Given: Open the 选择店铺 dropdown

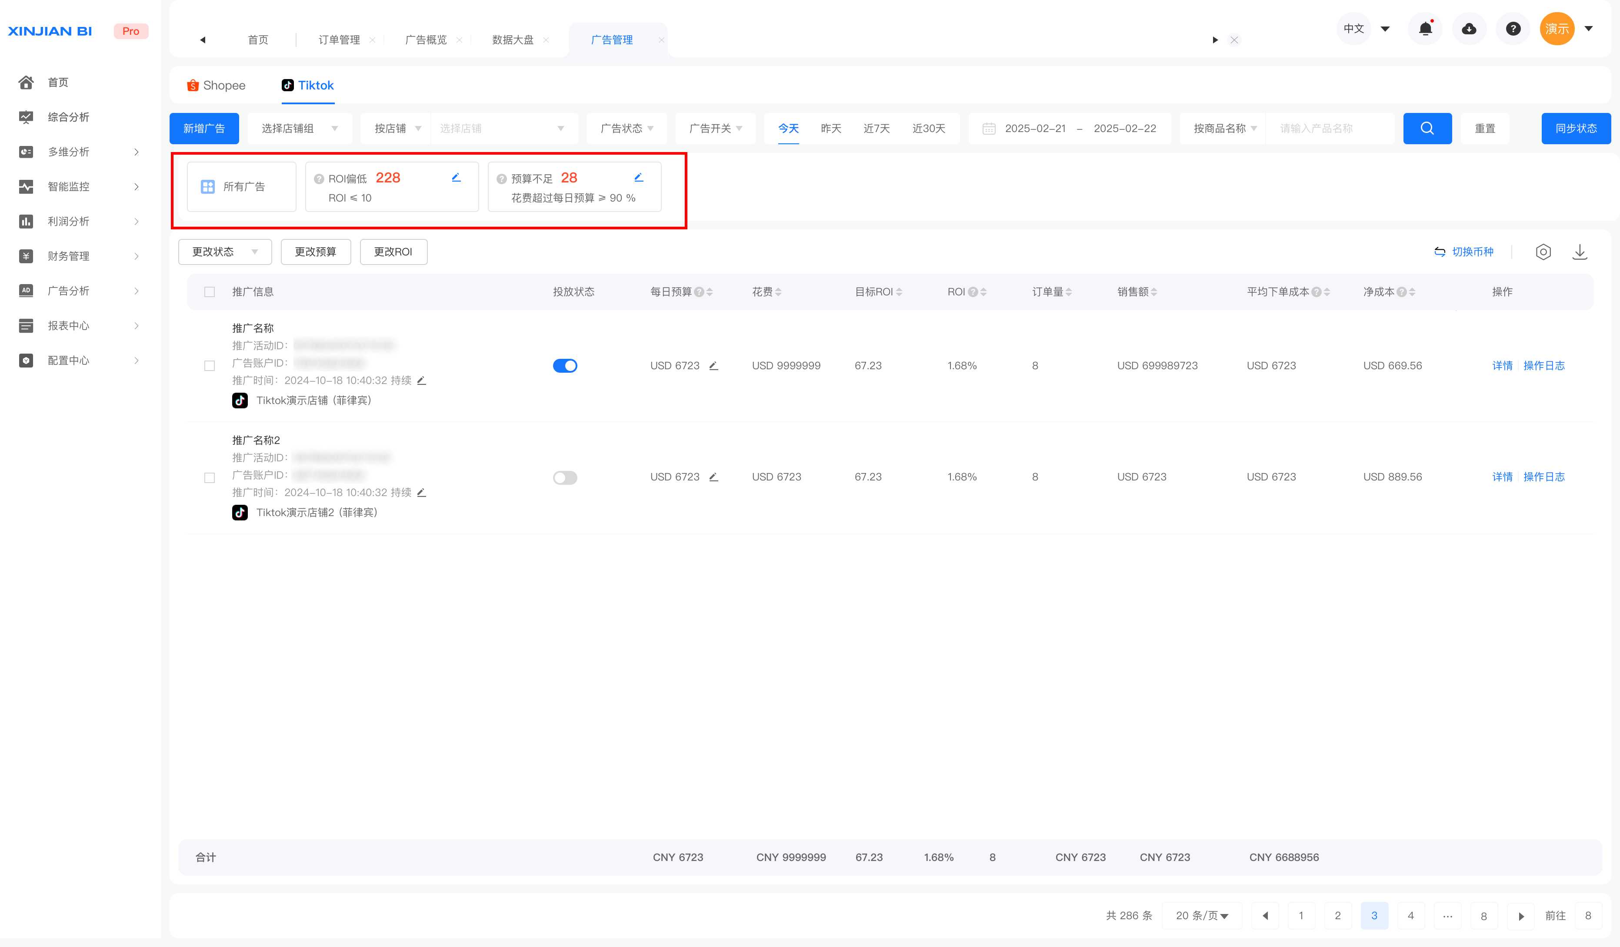Looking at the screenshot, I should 503,129.
